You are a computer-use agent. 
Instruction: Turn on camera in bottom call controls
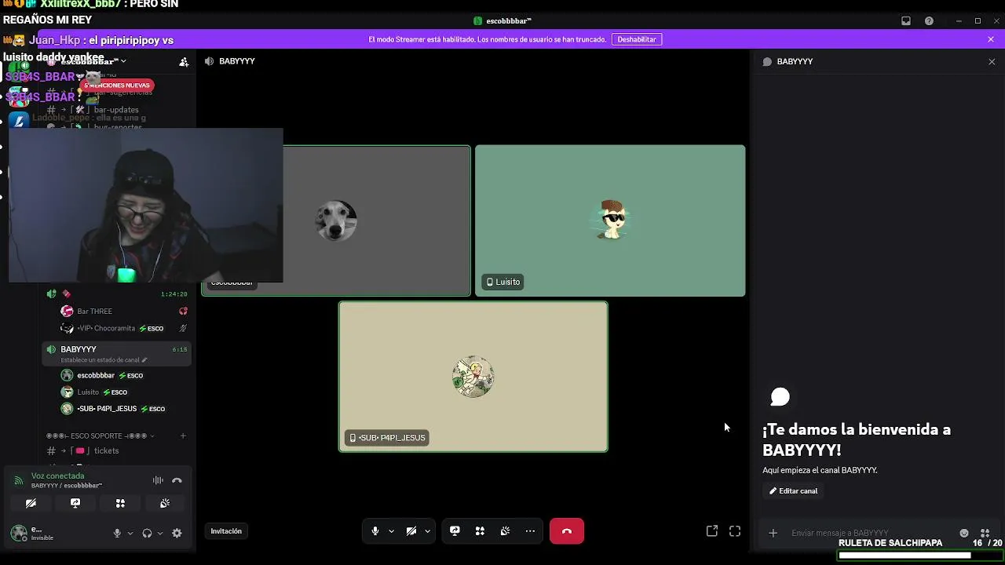(411, 531)
